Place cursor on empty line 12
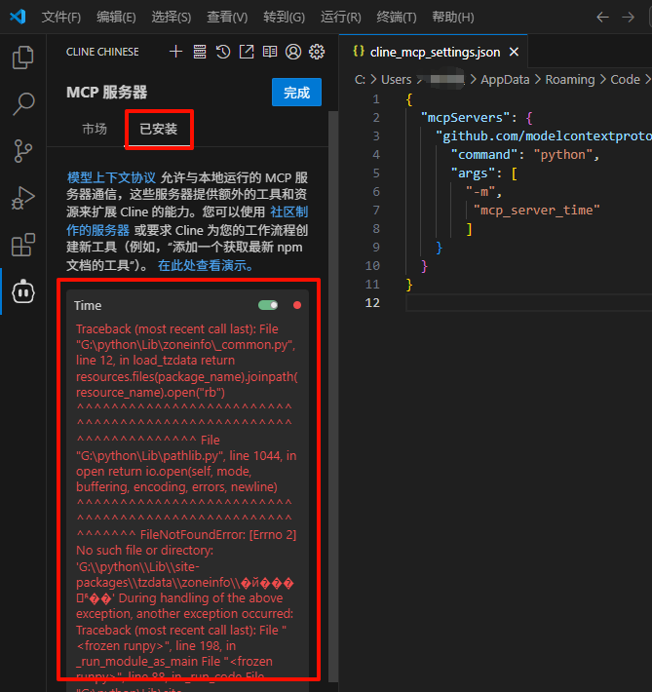The height and width of the screenshot is (692, 652). click(529, 303)
